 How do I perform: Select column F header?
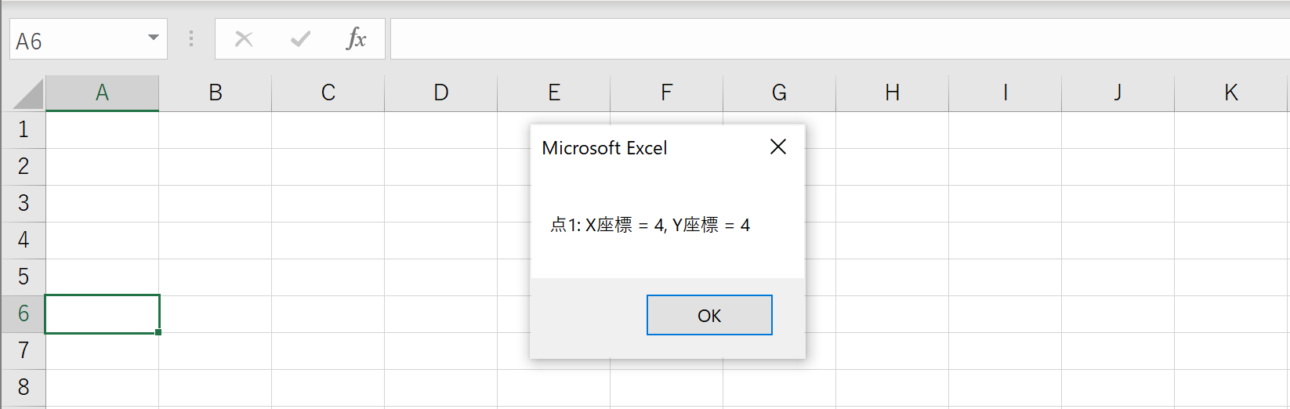tap(667, 93)
